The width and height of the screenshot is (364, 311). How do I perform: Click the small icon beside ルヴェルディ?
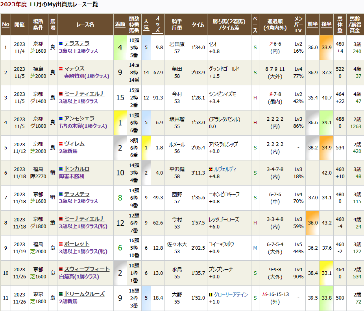(211, 169)
